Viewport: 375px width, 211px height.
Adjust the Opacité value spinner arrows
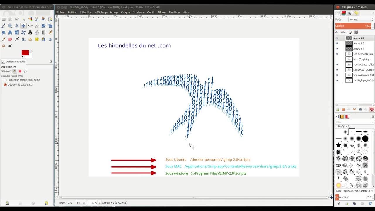[x=373, y=26]
